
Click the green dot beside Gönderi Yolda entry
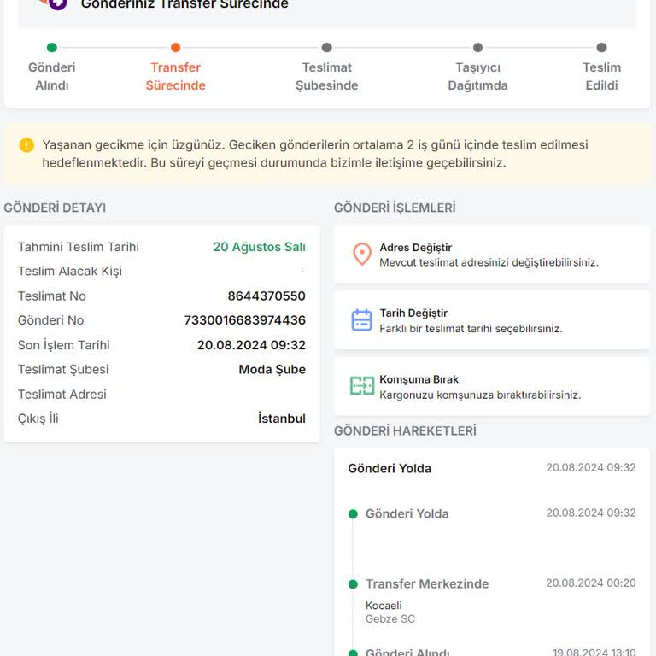coord(353,514)
